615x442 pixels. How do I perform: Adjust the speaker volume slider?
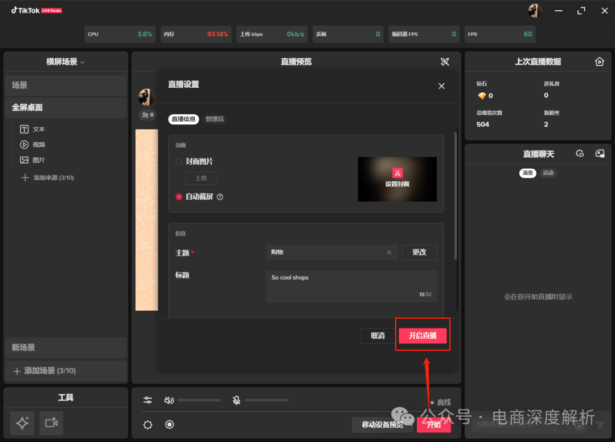tap(199, 400)
